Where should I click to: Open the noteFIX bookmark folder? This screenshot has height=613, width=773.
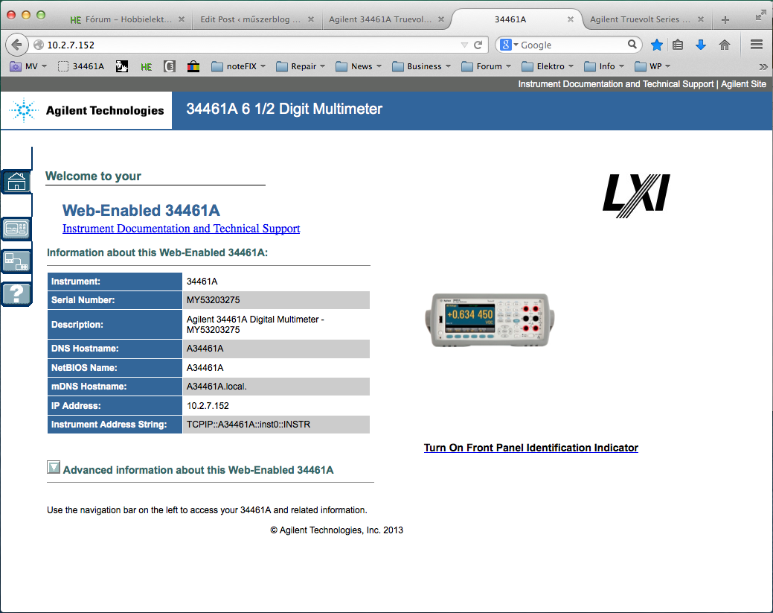[239, 66]
